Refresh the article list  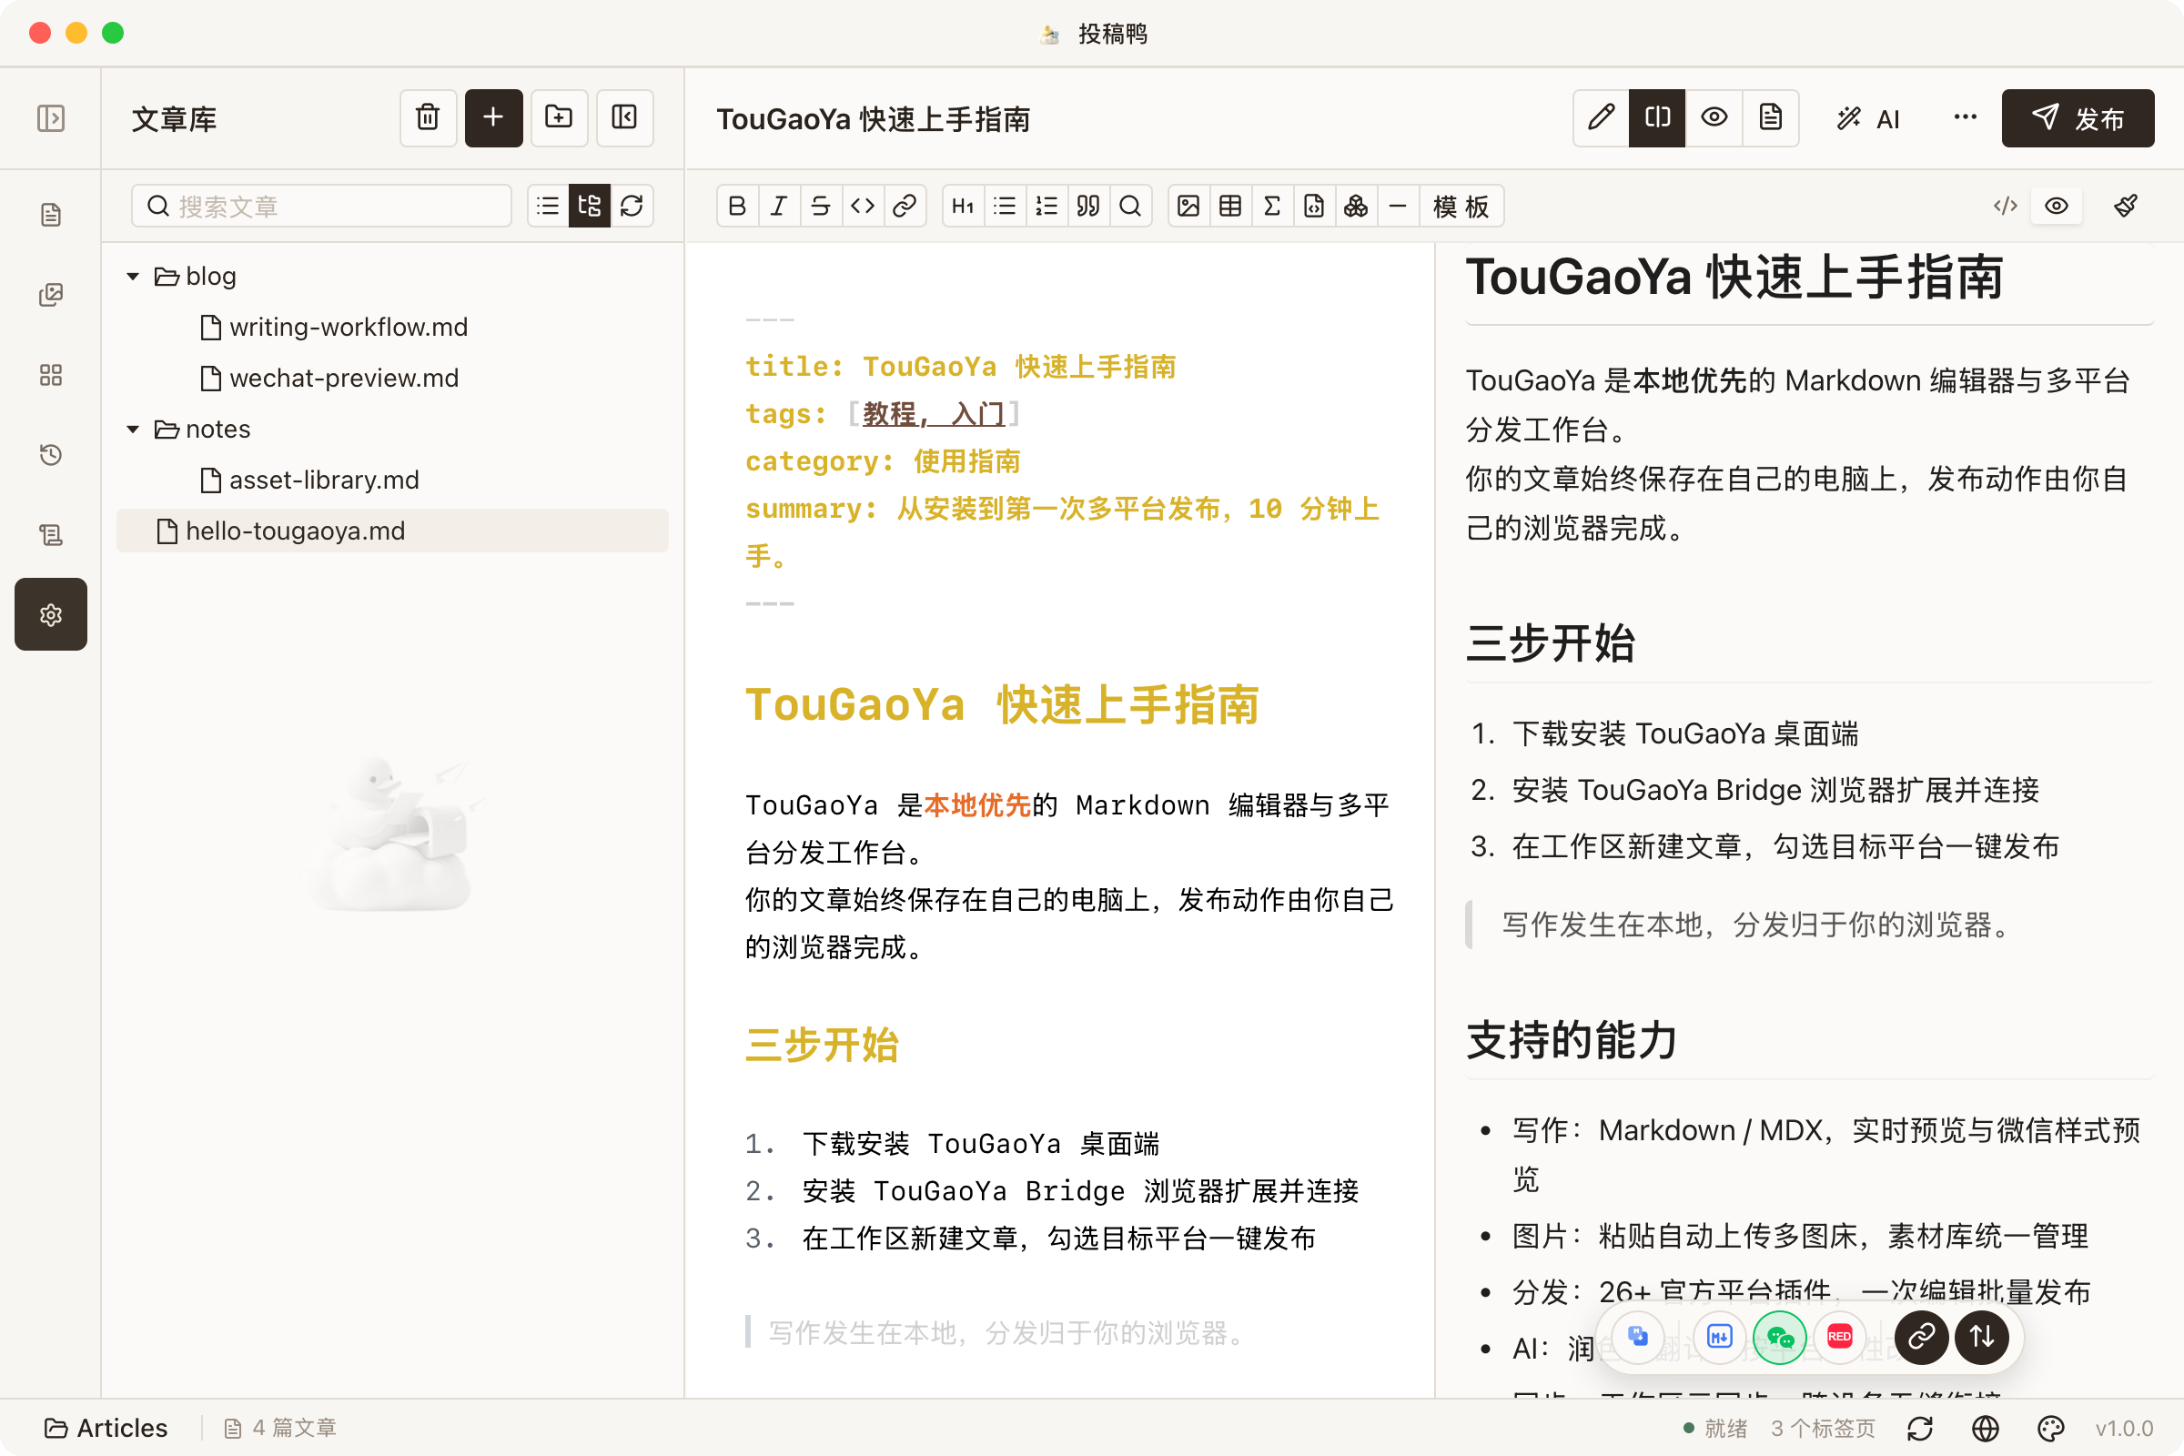click(632, 207)
